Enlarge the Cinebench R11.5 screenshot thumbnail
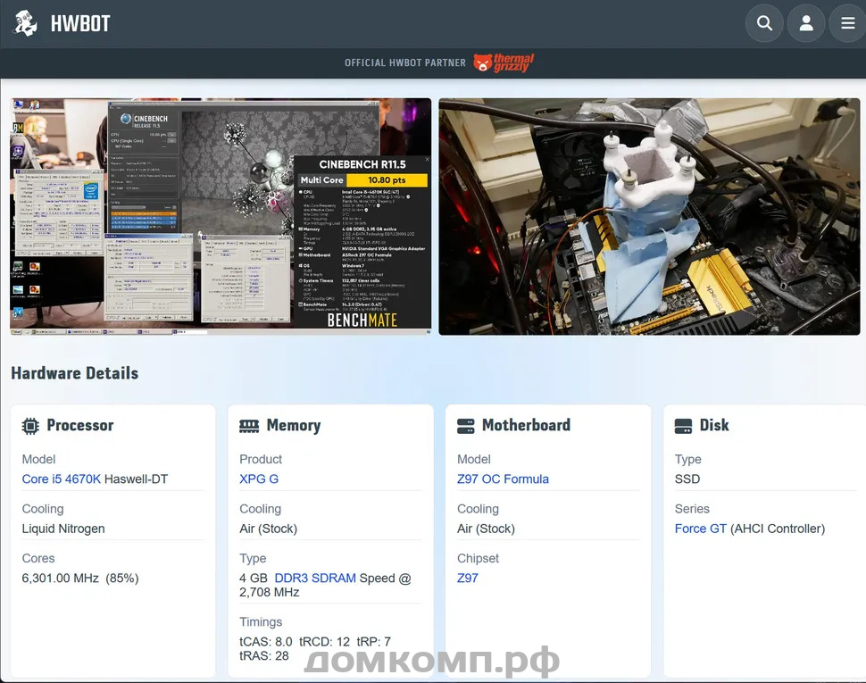This screenshot has height=683, width=866. click(x=221, y=216)
